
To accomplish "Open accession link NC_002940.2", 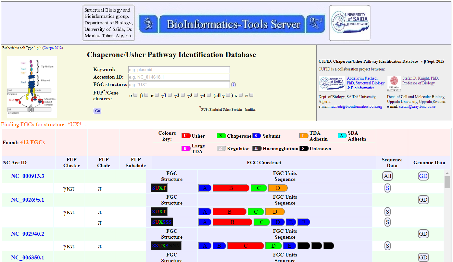I will (x=28, y=234).
